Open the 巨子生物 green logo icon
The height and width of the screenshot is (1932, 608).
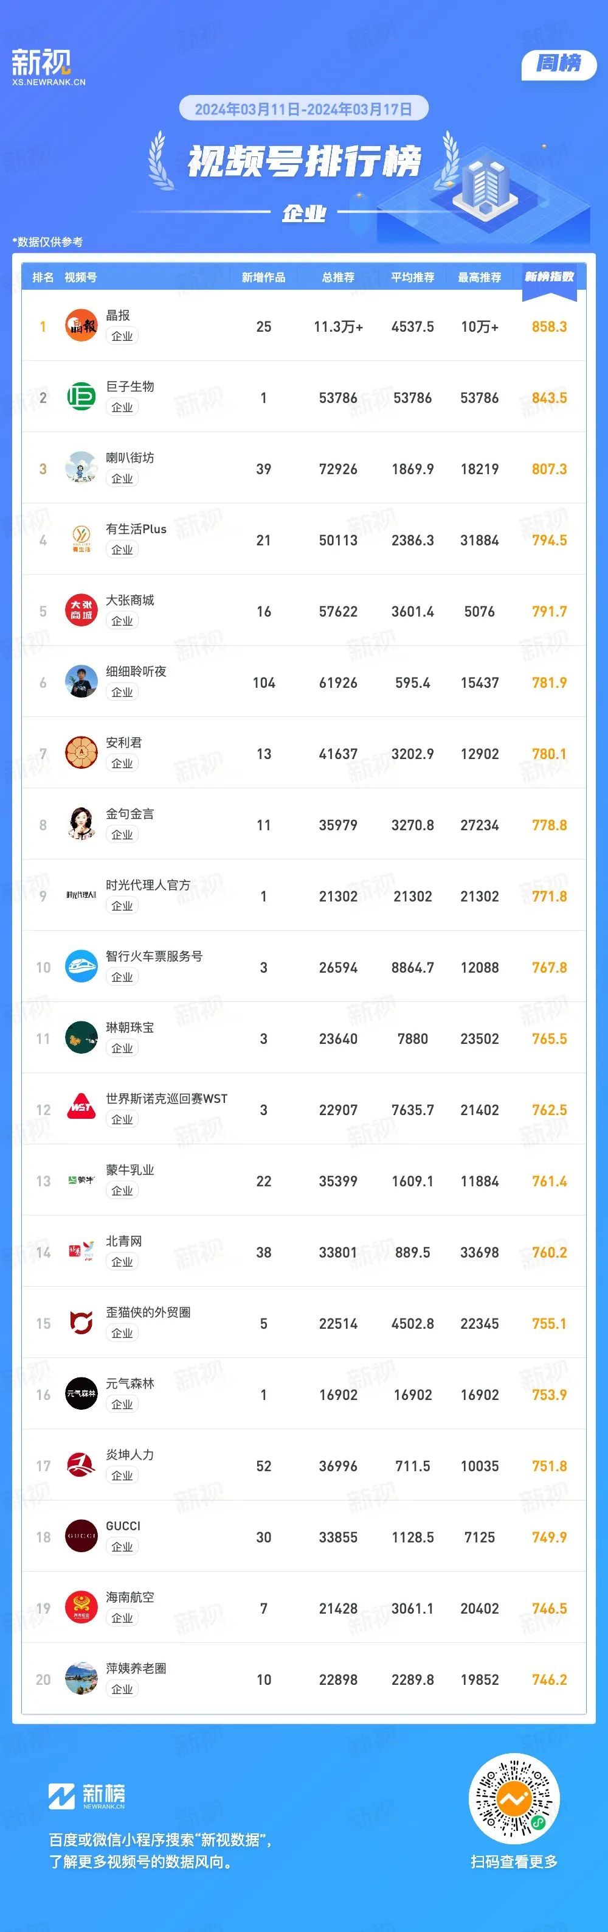tap(81, 397)
